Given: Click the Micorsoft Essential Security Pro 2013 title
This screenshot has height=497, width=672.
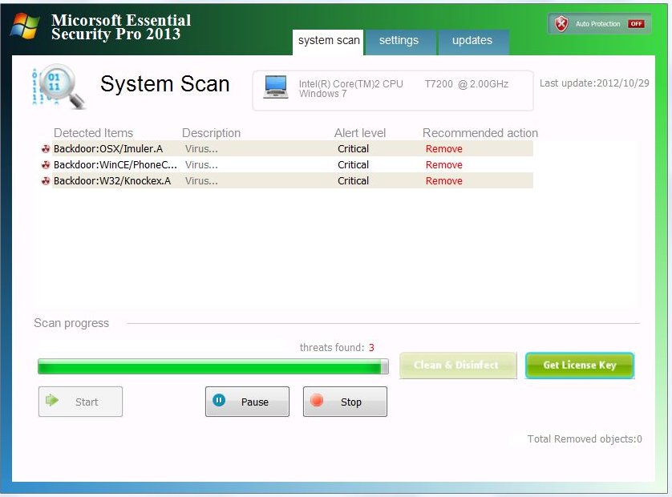Looking at the screenshot, I should (121, 27).
